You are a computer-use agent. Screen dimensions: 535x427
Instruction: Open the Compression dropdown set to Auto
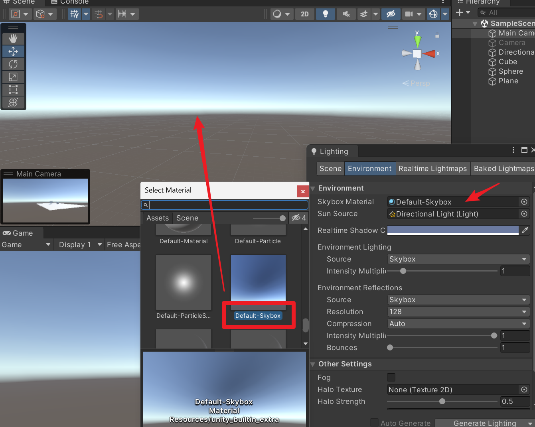[x=458, y=323]
